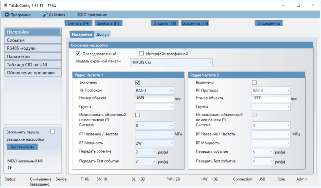Open the События section in sidebar
321x188 pixels.
(33, 40)
